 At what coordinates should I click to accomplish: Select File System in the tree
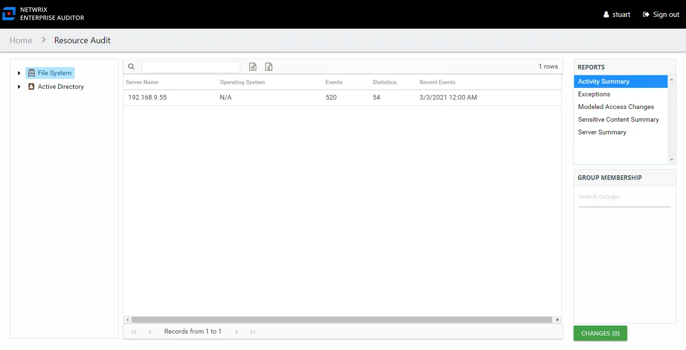click(55, 73)
